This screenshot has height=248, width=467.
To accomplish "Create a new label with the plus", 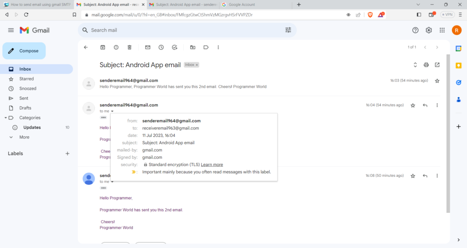I will [67, 154].
